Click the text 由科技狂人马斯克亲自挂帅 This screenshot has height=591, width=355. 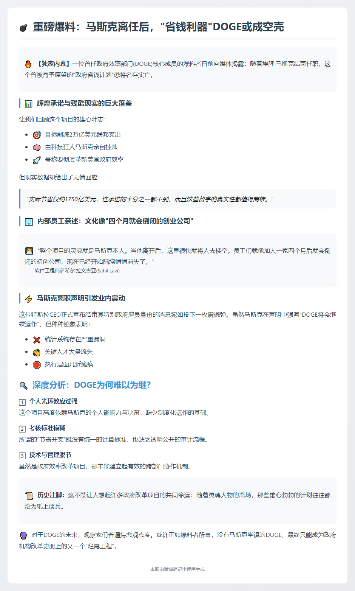coord(81,147)
